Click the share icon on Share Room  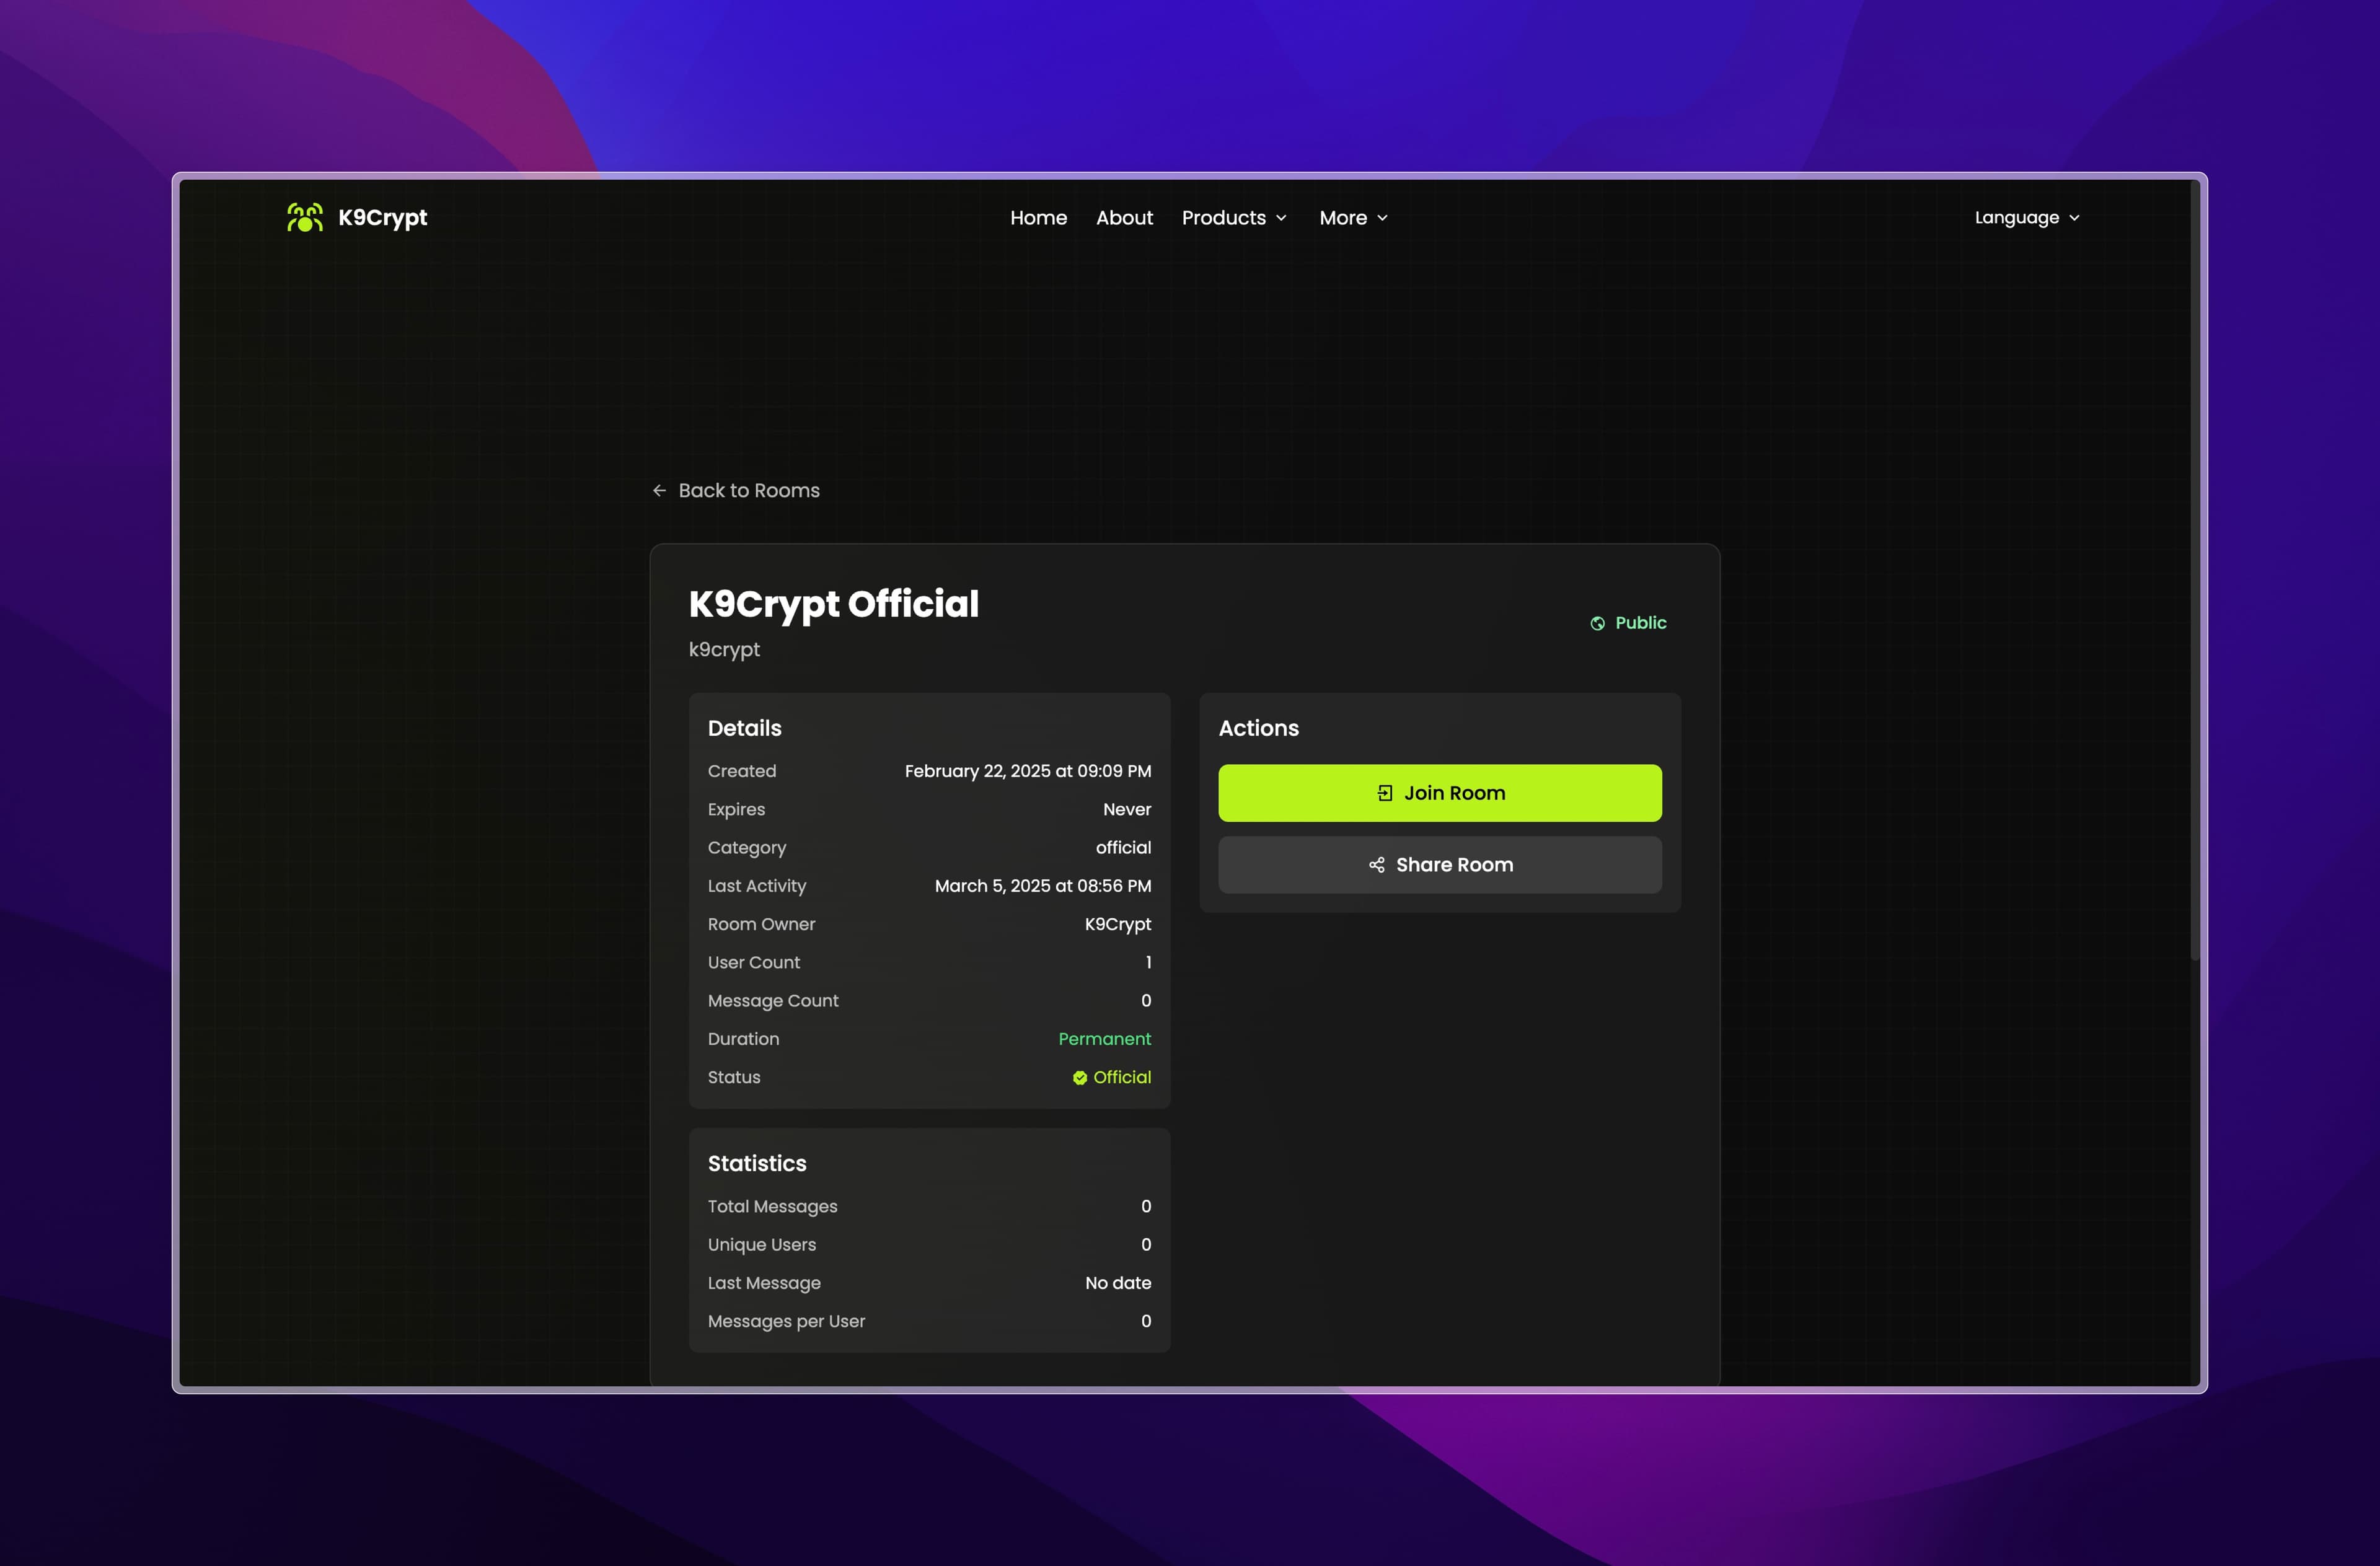point(1377,865)
